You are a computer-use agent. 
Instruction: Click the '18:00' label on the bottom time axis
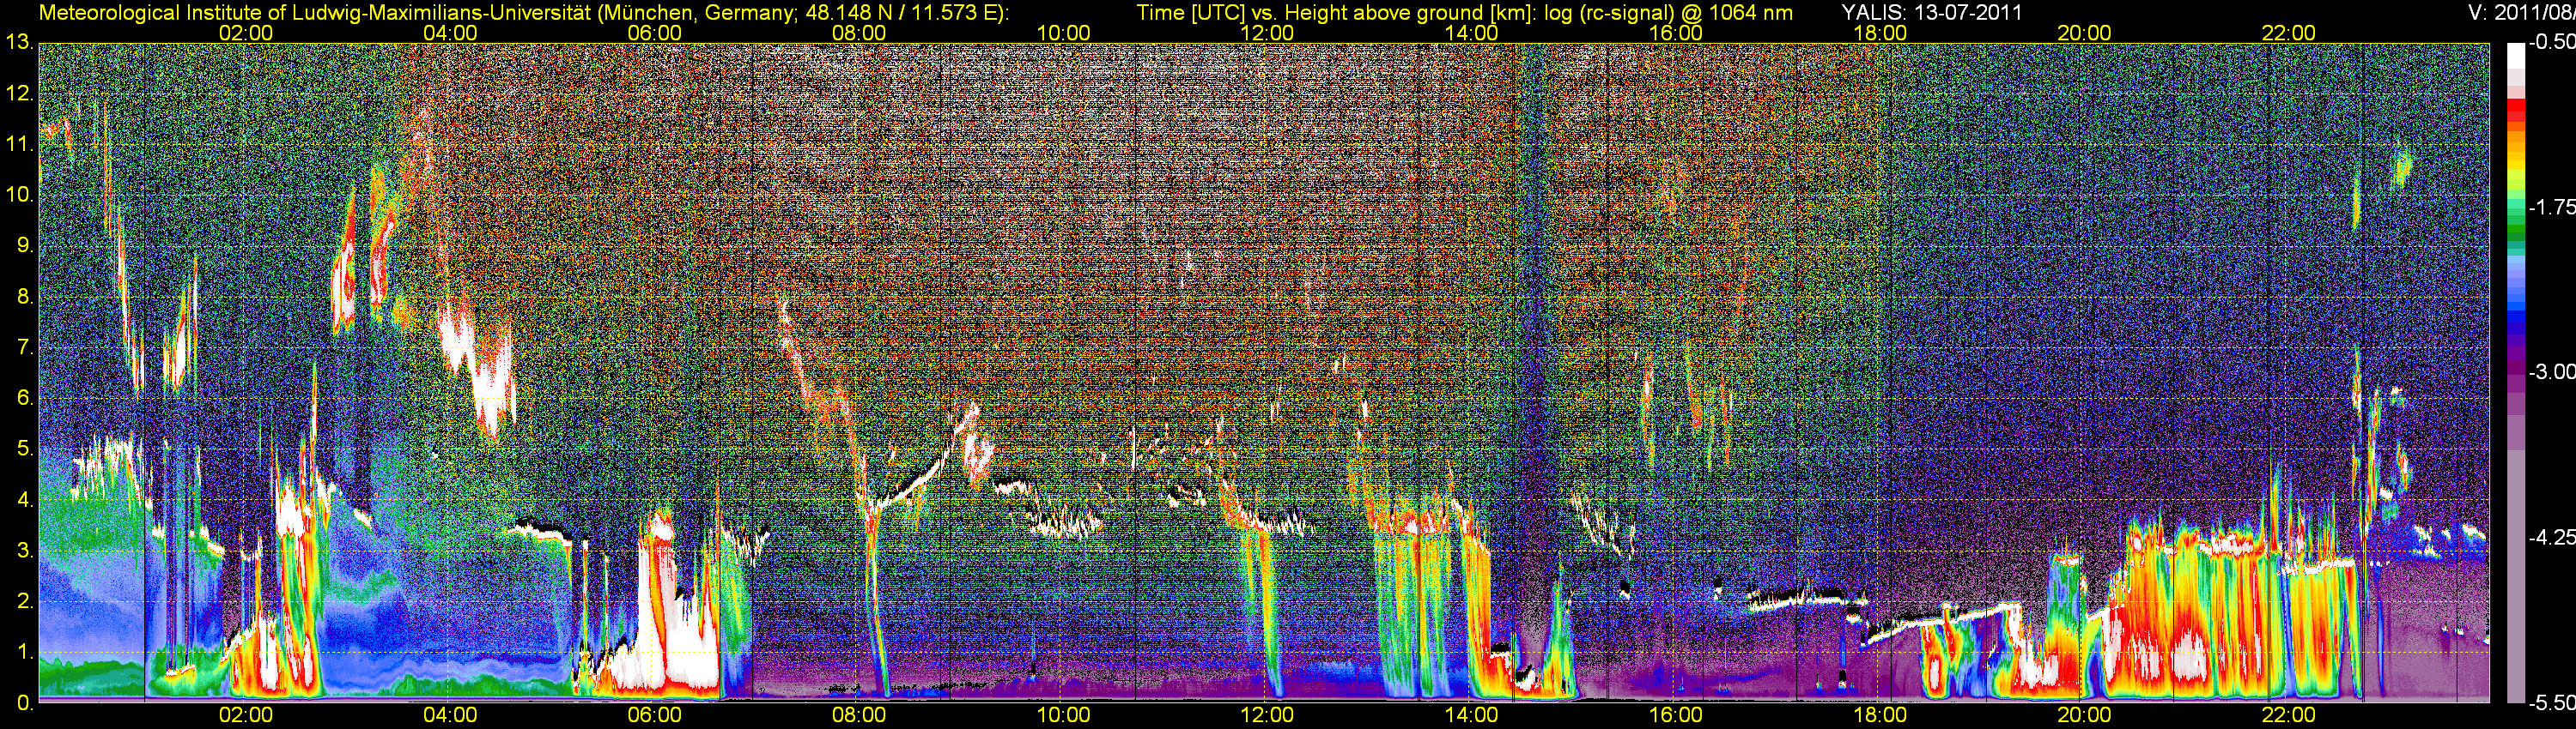tap(1880, 715)
